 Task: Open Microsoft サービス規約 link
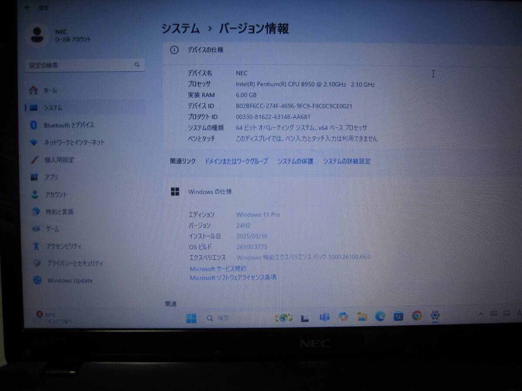click(x=218, y=269)
